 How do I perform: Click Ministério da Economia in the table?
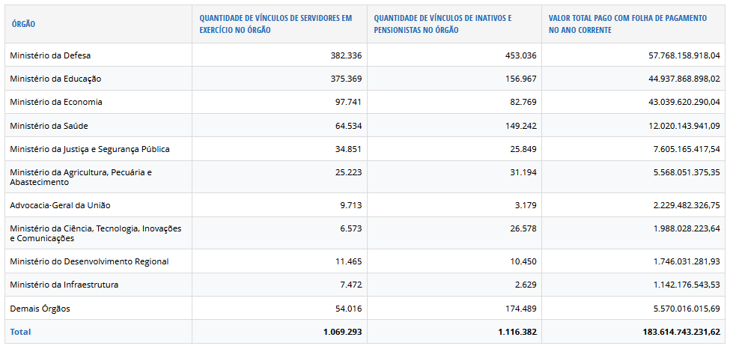[56, 102]
